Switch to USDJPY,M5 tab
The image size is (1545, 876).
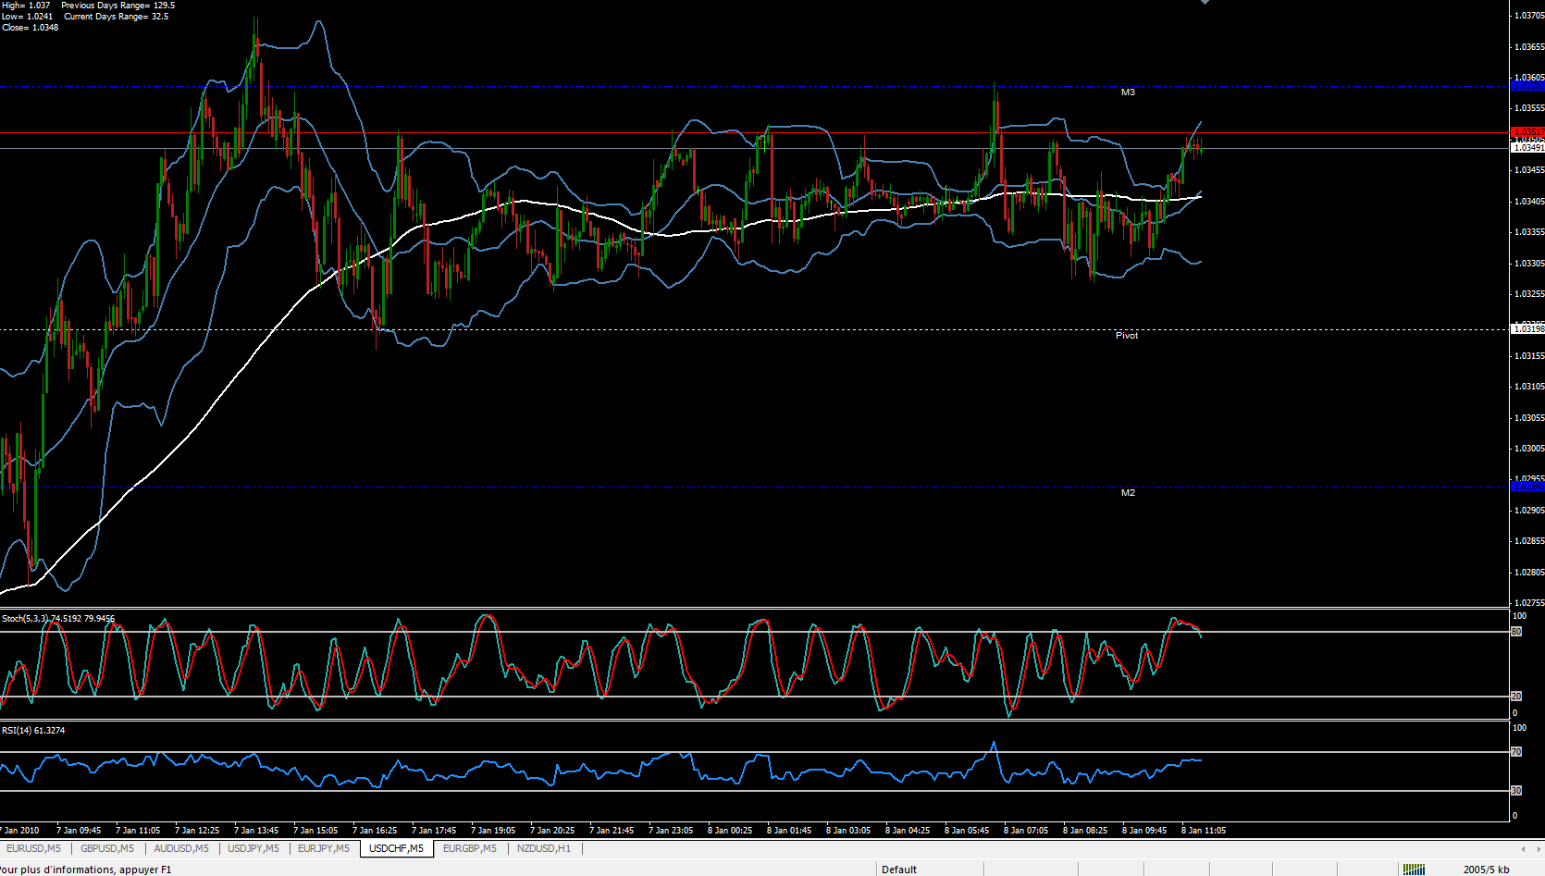(253, 848)
